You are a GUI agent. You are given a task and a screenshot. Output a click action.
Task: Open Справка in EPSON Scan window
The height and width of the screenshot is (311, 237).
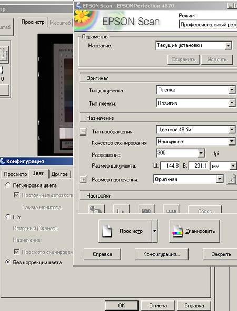(x=102, y=254)
